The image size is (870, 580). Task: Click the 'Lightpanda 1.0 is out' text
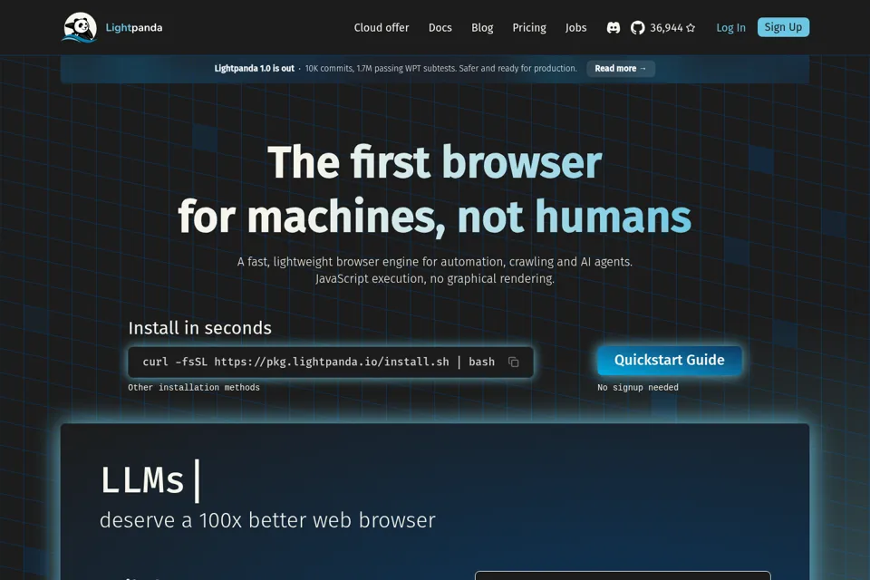(x=254, y=68)
